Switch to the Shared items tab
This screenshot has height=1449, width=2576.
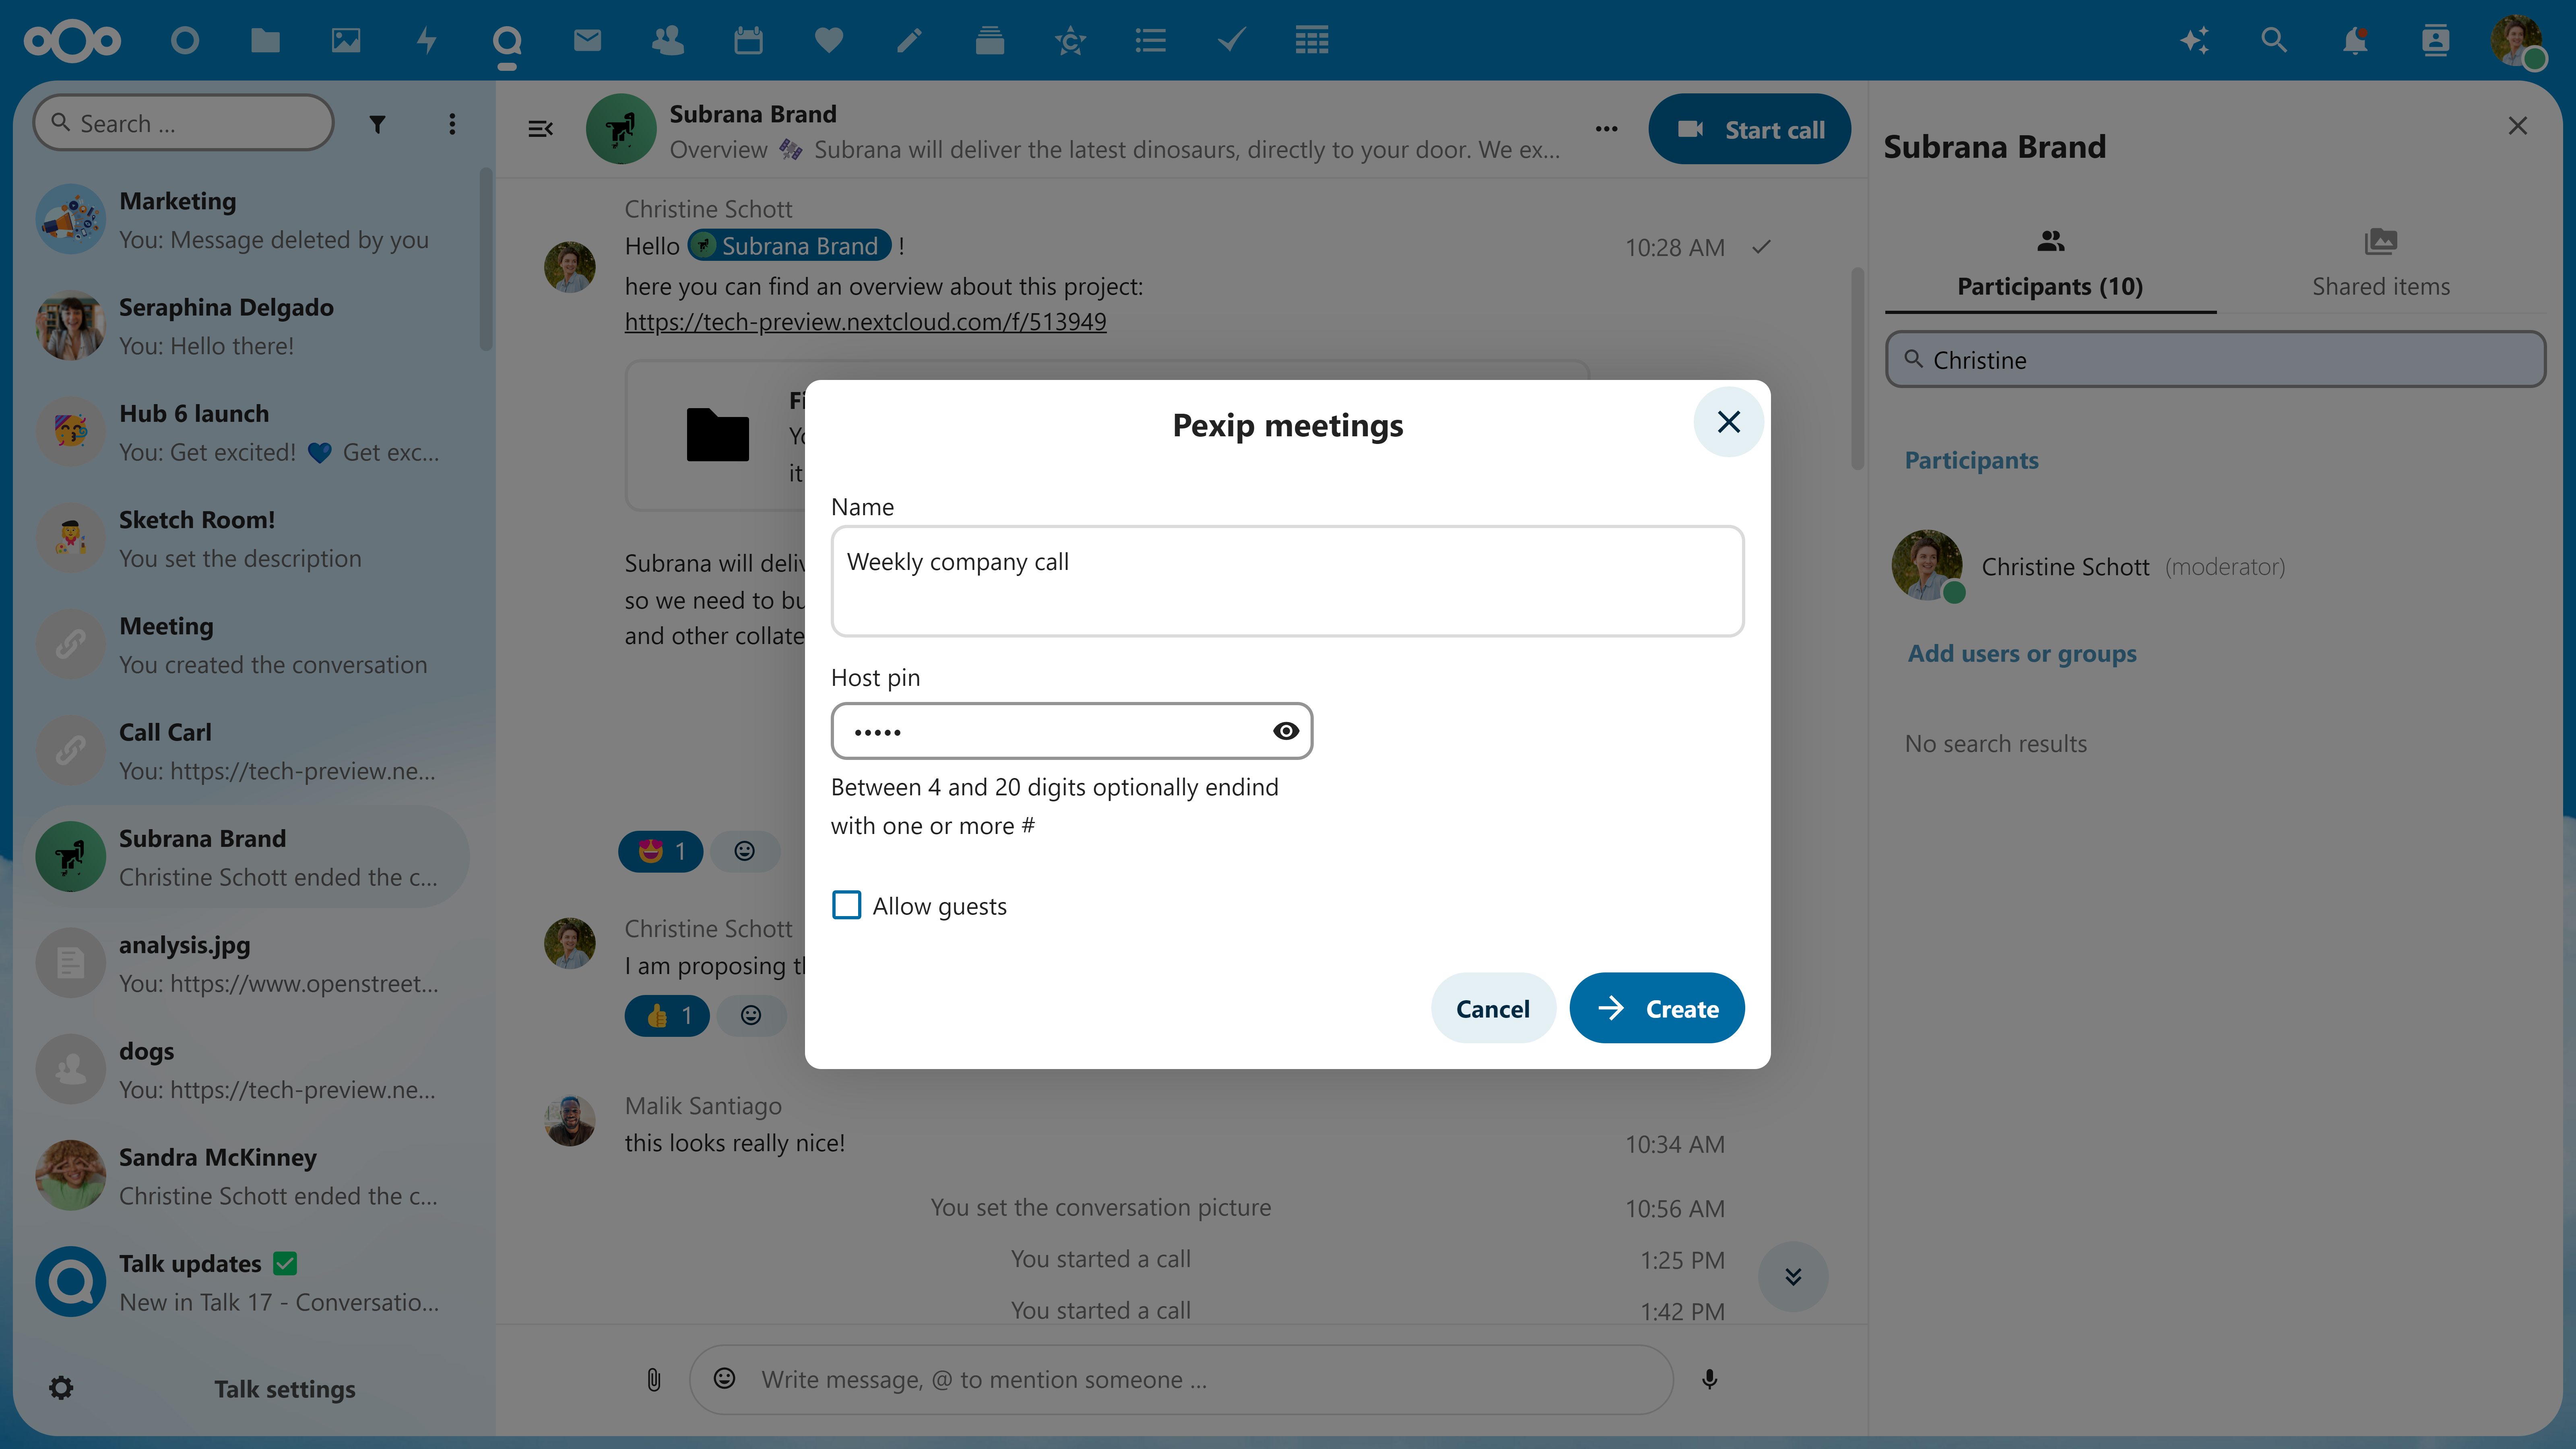tap(2381, 264)
